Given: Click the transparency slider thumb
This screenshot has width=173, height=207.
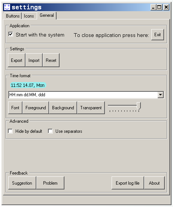Looking at the screenshot, I should (139, 106).
